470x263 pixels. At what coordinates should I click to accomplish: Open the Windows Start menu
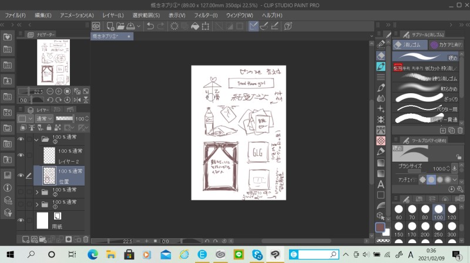point(10,255)
